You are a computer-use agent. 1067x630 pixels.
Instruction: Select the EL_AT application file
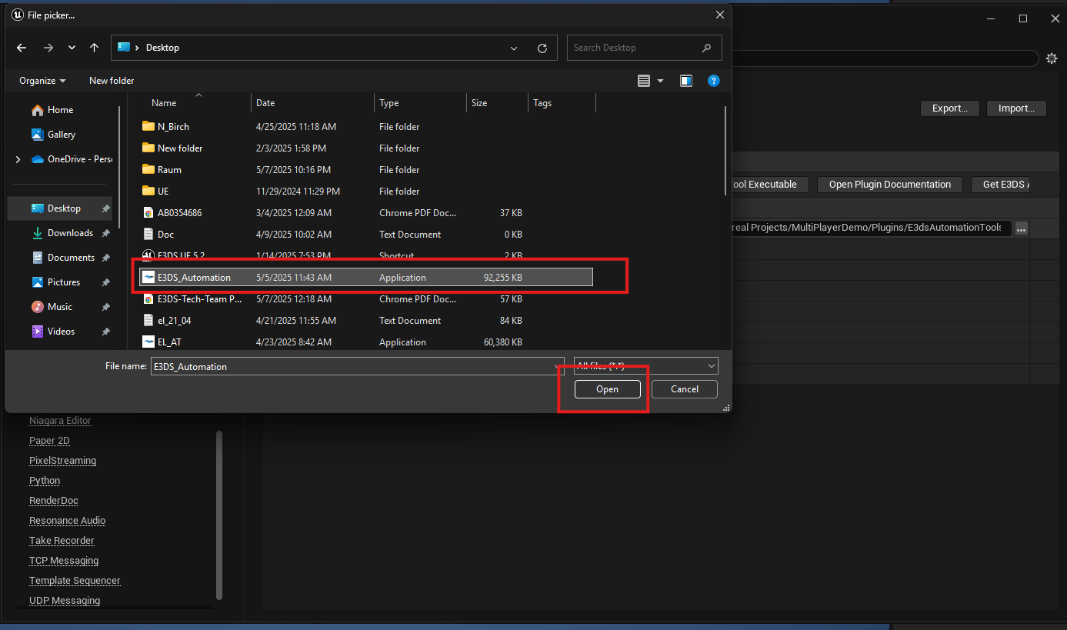[x=169, y=342]
